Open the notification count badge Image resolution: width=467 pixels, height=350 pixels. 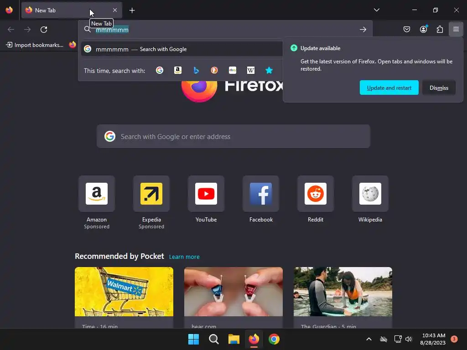454,339
